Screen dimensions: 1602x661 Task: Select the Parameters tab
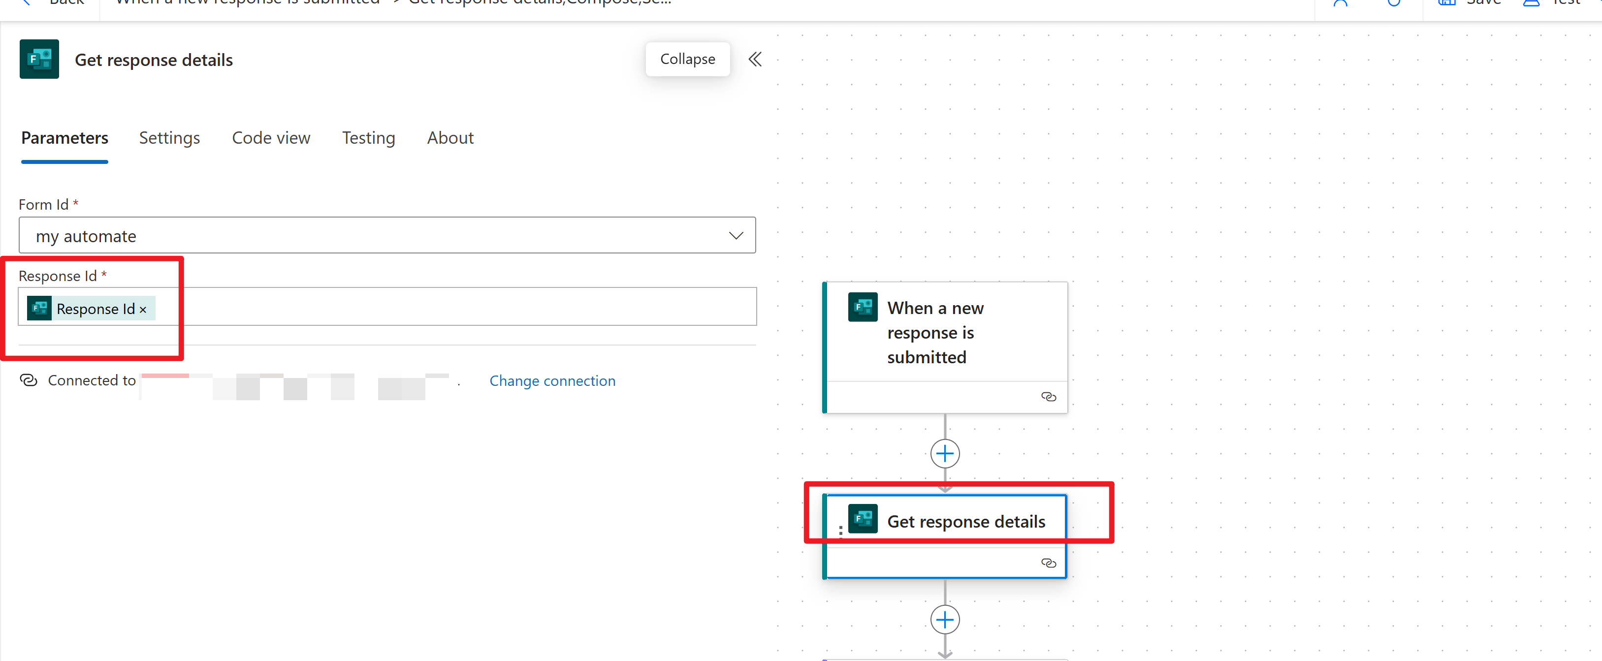64,137
